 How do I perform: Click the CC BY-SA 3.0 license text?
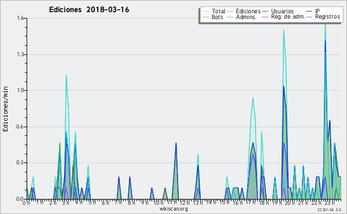point(329,210)
